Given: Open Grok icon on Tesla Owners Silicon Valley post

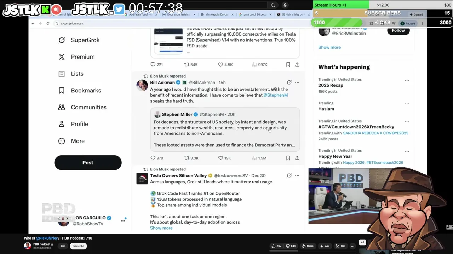Looking at the screenshot, I should [x=289, y=176].
